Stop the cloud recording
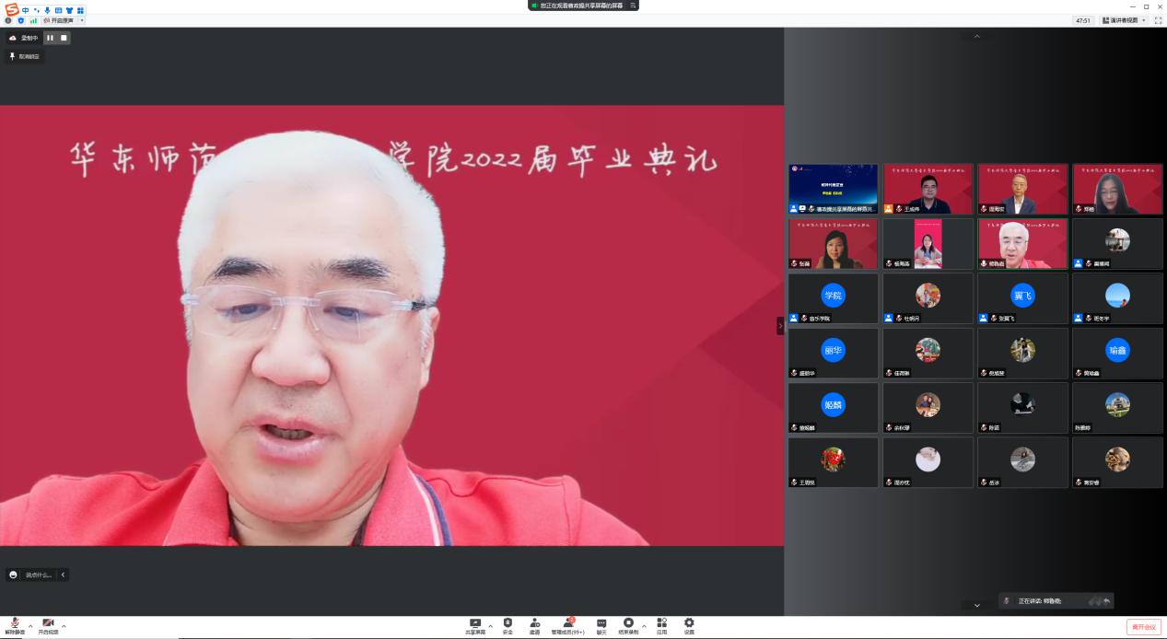This screenshot has width=1167, height=639. [63, 38]
